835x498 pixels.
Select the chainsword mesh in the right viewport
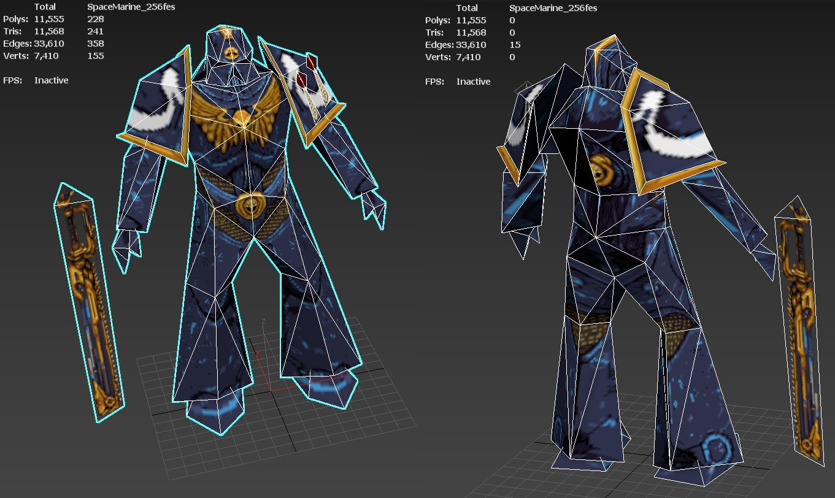tap(798, 331)
